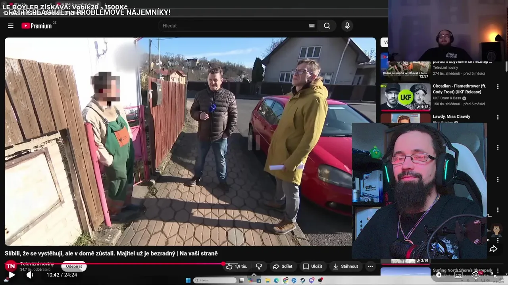Like the video (1,9 tis.)
The height and width of the screenshot is (285, 508).
237,266
